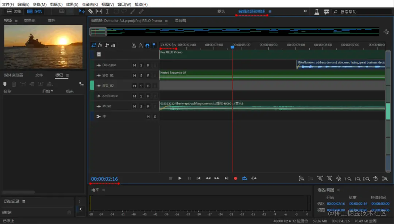Add a cue marker in the Markers panel

[x=5, y=84]
